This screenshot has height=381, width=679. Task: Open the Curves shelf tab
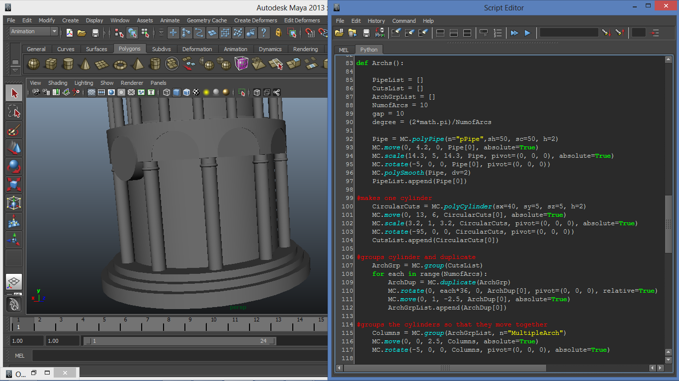(x=66, y=49)
